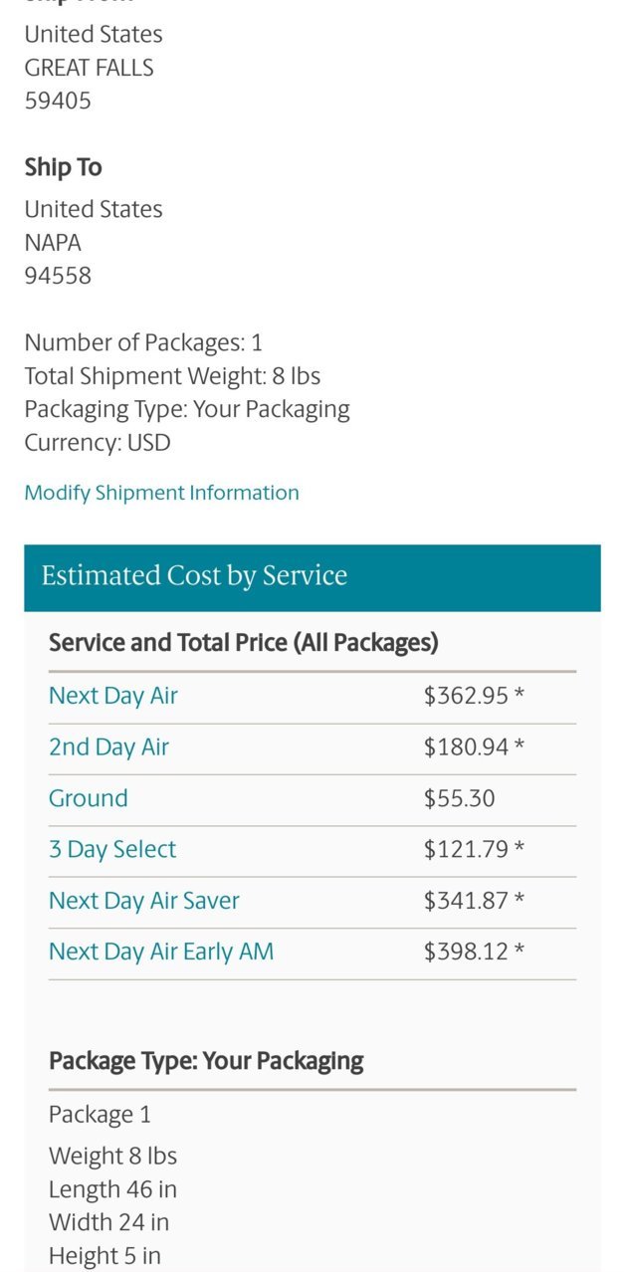Click the Package Type: Your Packaging heading
This screenshot has width=624, height=1272.
206,1061
